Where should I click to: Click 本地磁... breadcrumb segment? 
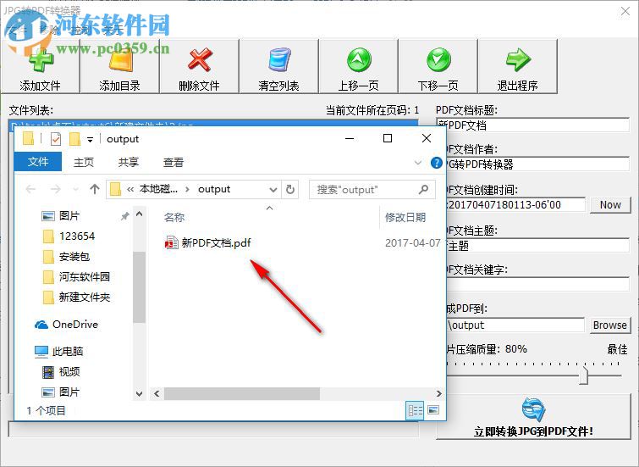point(158,189)
